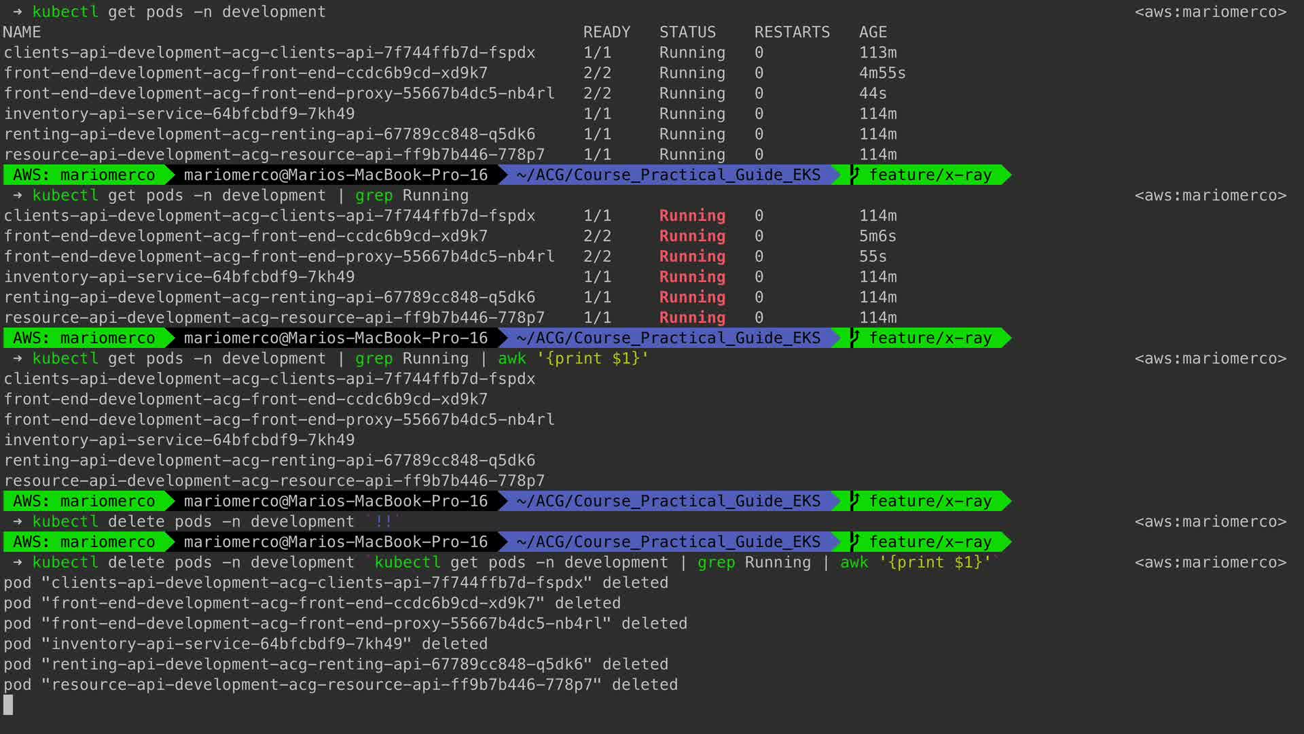Click the terminal cursor block at bottom

(x=8, y=705)
